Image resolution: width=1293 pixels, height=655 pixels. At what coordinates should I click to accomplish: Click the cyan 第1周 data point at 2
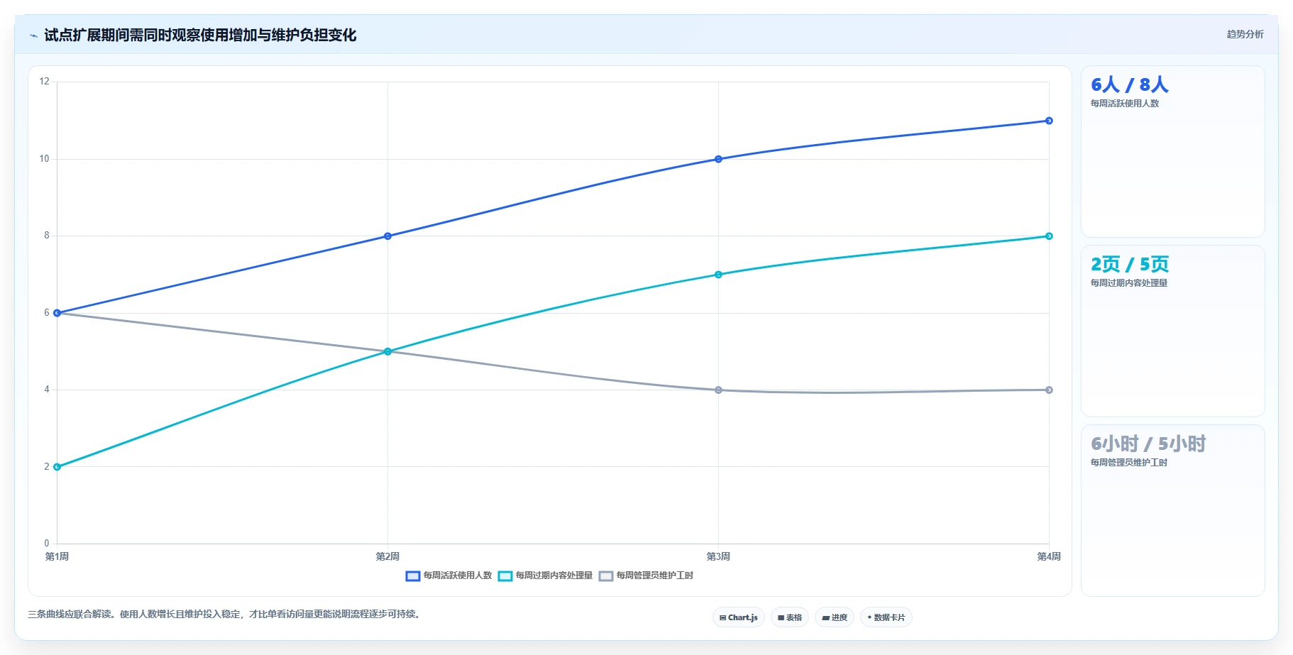pyautogui.click(x=57, y=467)
